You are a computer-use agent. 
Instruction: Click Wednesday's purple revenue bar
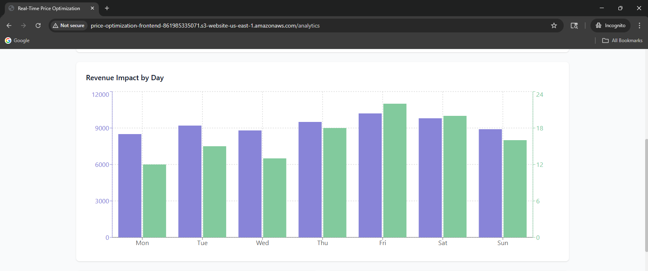[x=250, y=184]
